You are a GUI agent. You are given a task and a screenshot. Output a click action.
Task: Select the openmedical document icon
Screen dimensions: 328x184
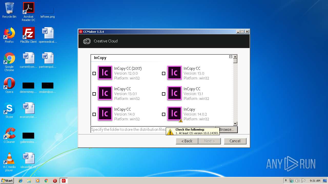tap(48, 35)
